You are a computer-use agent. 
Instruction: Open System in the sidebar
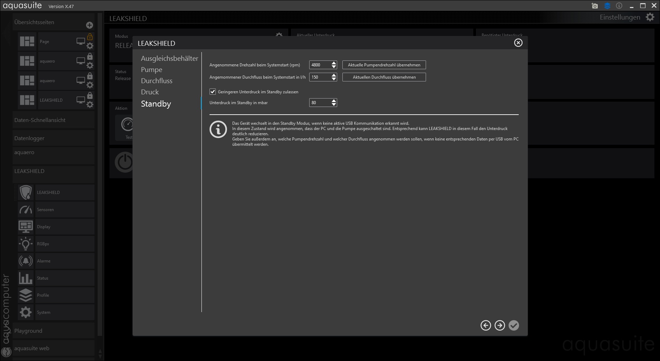point(65,312)
